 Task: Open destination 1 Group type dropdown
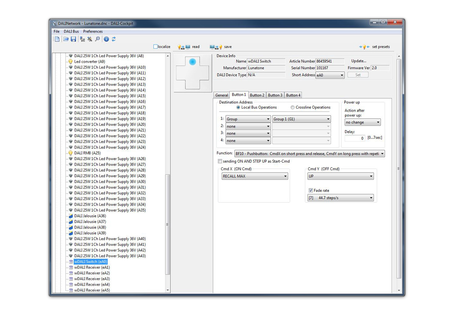pyautogui.click(x=248, y=119)
